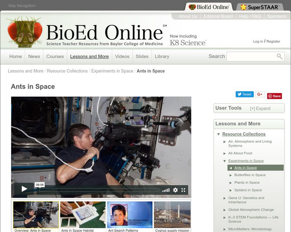Expand Global Atmospheric Change arrow
The height and width of the screenshot is (232, 291).
[x=224, y=210]
